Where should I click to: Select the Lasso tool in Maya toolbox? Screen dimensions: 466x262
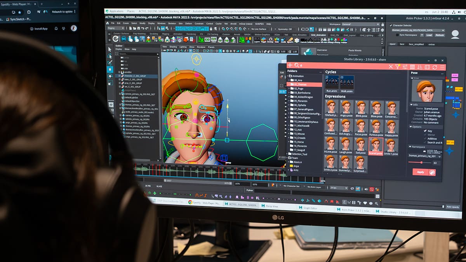click(x=110, y=56)
